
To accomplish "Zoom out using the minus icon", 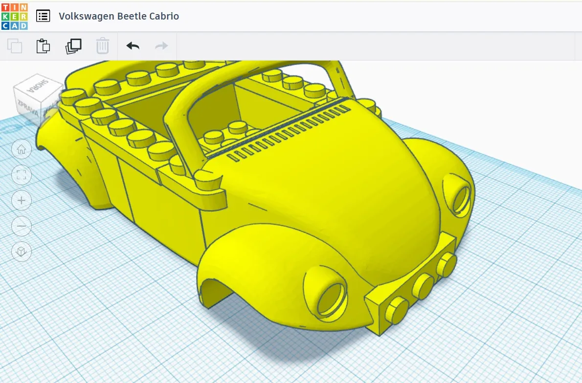I will [x=22, y=226].
